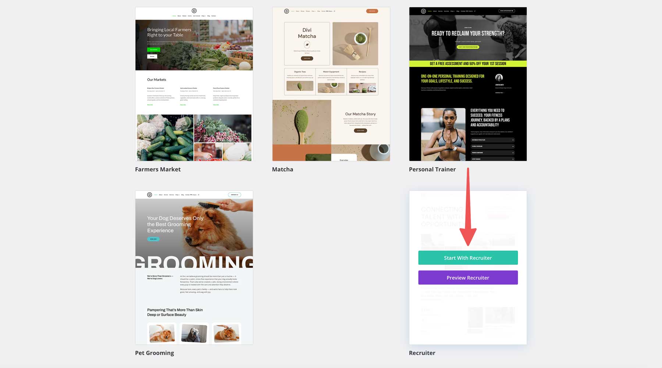
Task: Select the Contact menu item in the Pet Grooming nav
Action: pyautogui.click(x=187, y=195)
